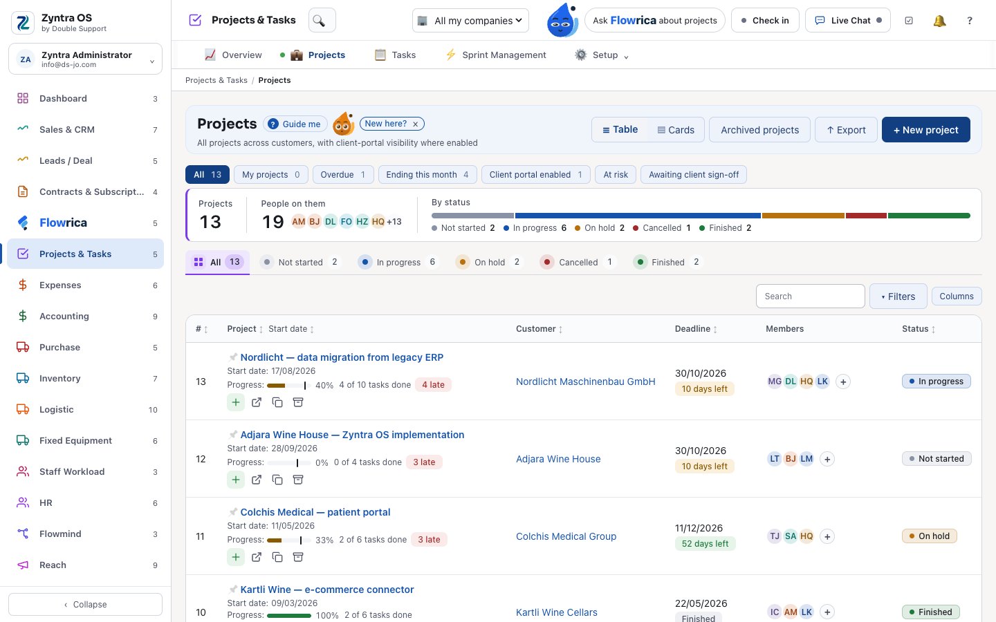The height and width of the screenshot is (622, 996).
Task: Open Nordlicht project in new window icon
Action: 257,402
